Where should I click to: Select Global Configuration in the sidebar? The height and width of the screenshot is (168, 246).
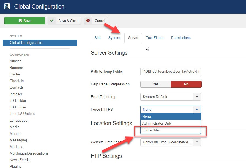pyautogui.click(x=40, y=43)
